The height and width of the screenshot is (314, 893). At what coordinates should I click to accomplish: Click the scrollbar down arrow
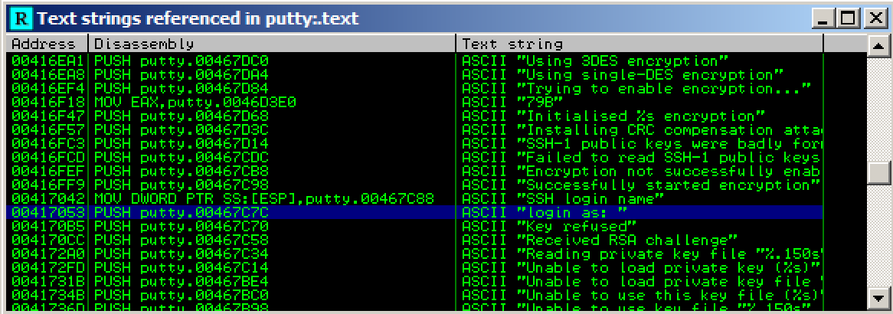click(x=878, y=297)
